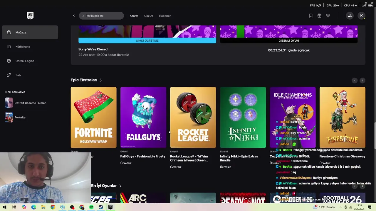
Task: Show next Epic Ekstraları items
Action: (362, 80)
